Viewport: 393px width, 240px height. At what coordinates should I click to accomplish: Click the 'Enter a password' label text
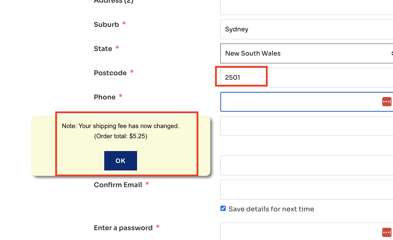pyautogui.click(x=123, y=228)
